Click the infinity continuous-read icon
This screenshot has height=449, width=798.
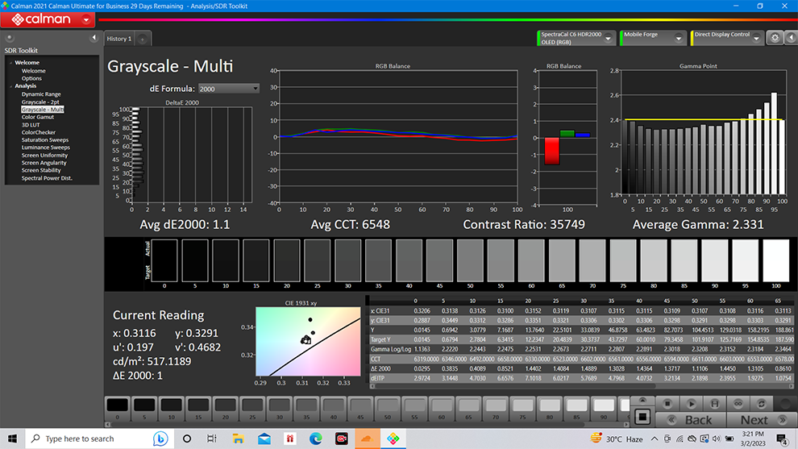pyautogui.click(x=738, y=404)
